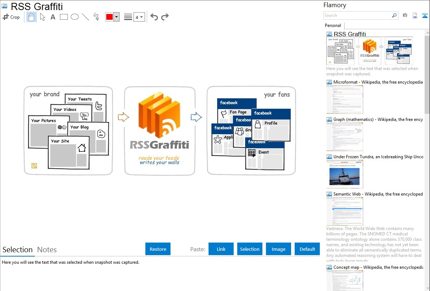Redo the last edit
Image resolution: width=430 pixels, height=291 pixels.
coord(165,17)
